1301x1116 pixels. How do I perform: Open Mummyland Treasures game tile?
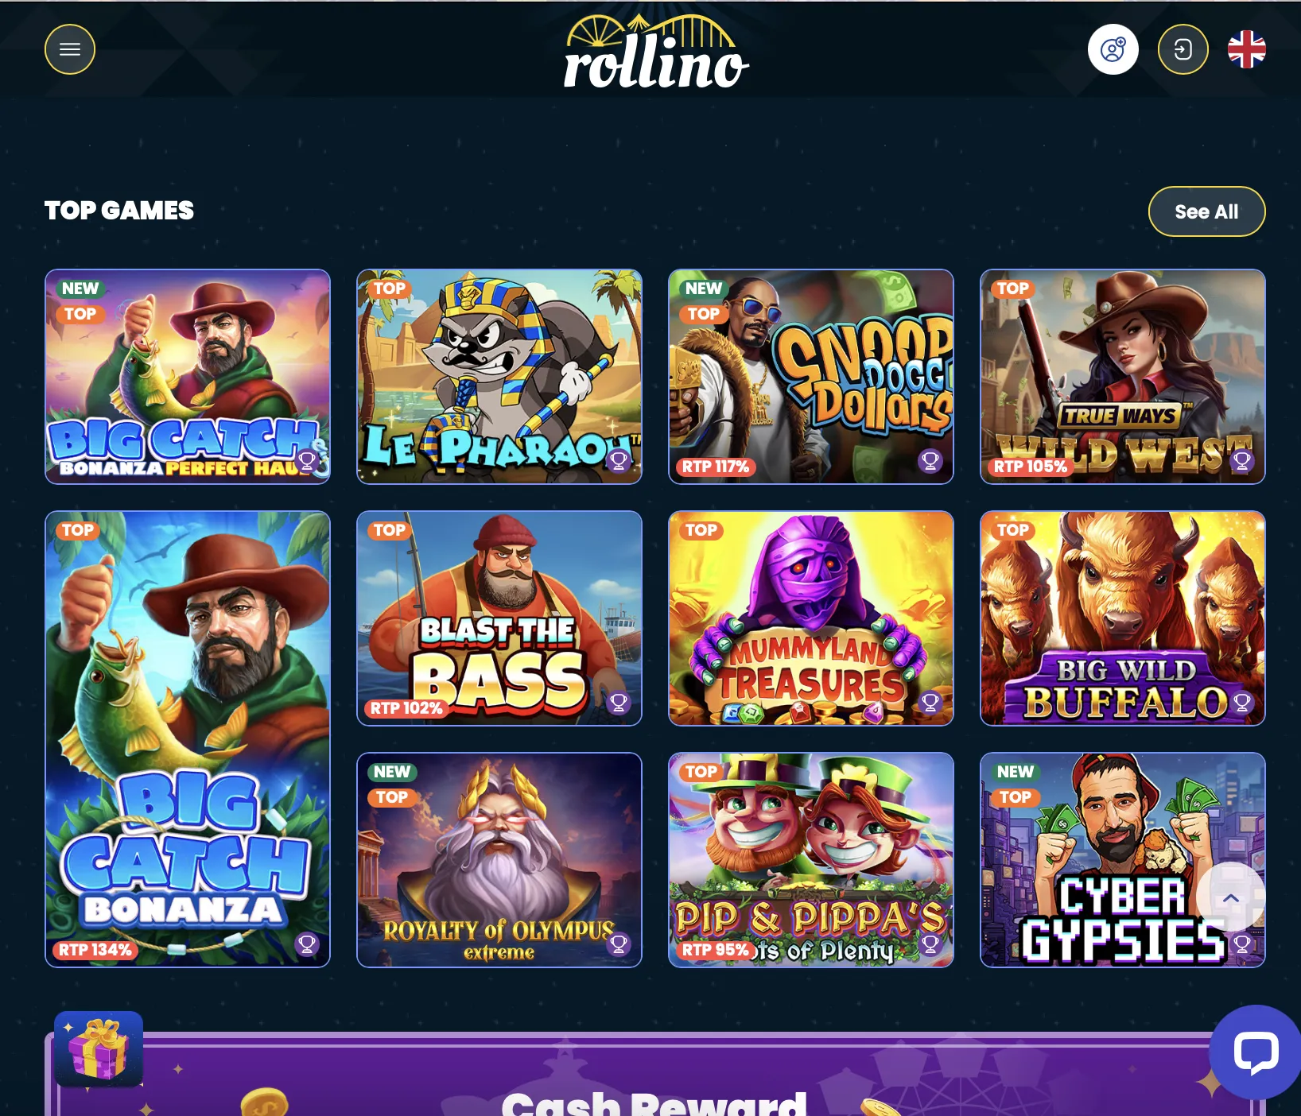click(x=810, y=618)
